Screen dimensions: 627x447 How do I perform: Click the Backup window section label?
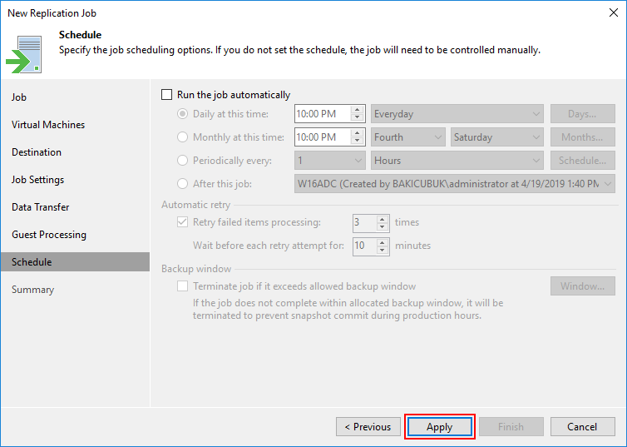tap(196, 269)
